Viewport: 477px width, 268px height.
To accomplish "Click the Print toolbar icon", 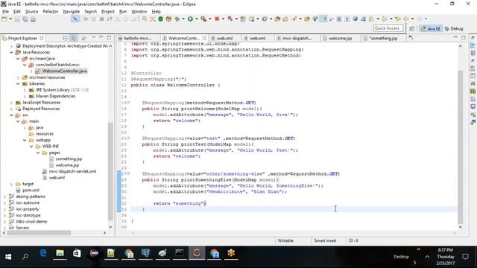I will click(33, 19).
